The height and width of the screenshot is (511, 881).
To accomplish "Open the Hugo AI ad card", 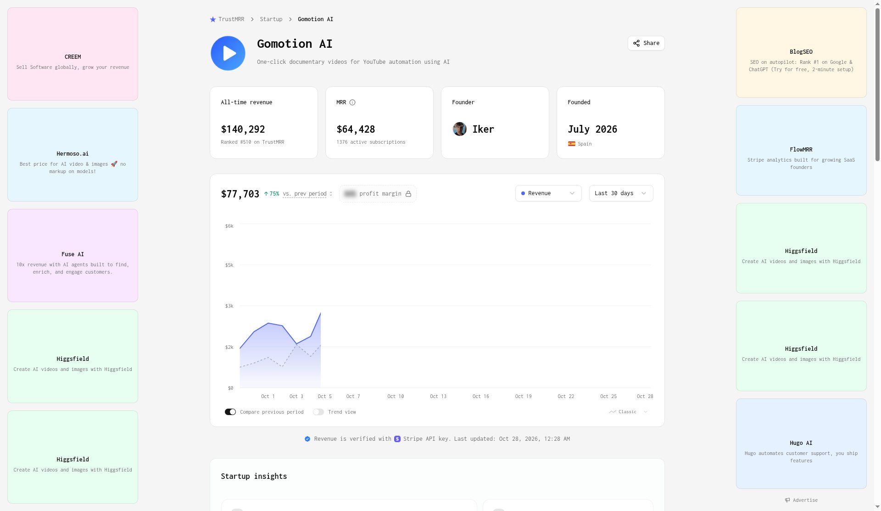I will click(801, 444).
